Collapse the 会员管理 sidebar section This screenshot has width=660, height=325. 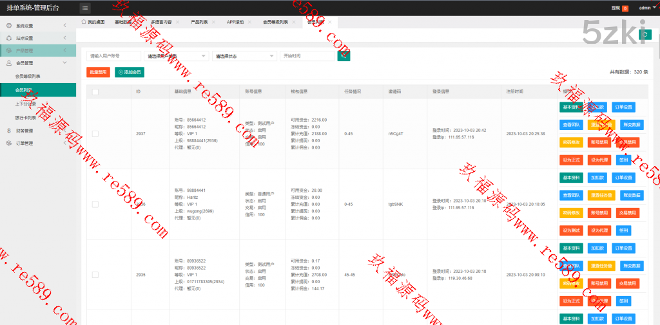[37, 62]
